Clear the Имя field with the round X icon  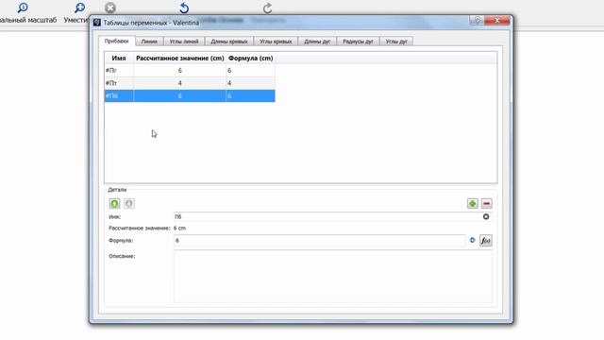pyautogui.click(x=486, y=216)
